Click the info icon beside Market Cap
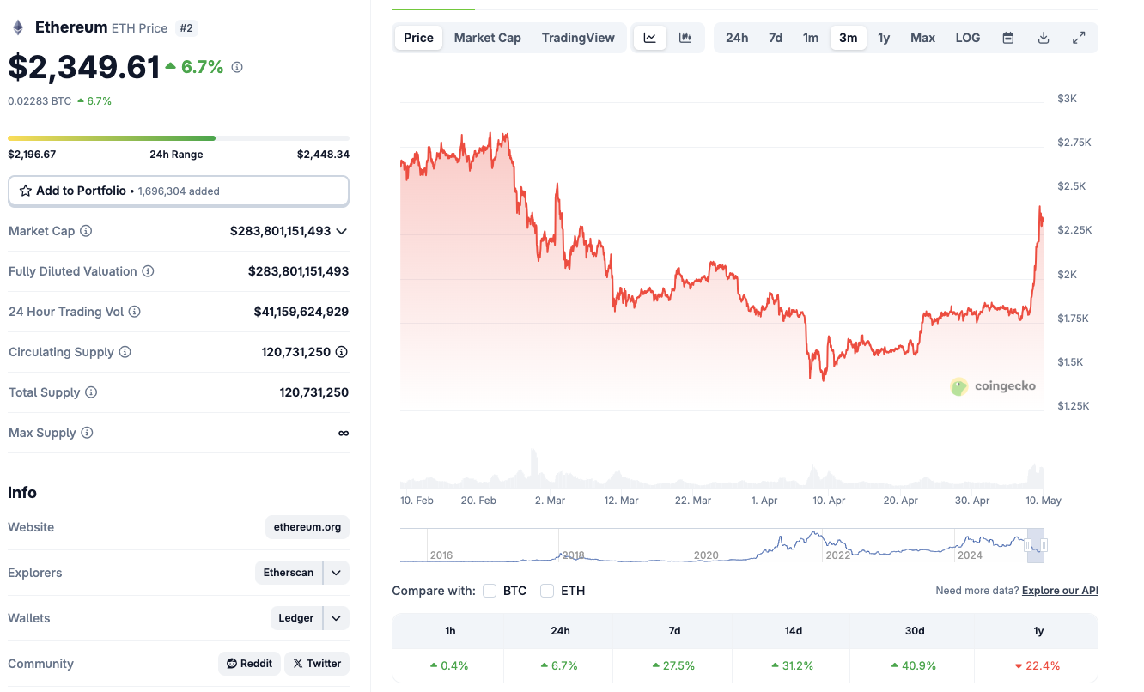This screenshot has width=1144, height=692. point(86,231)
